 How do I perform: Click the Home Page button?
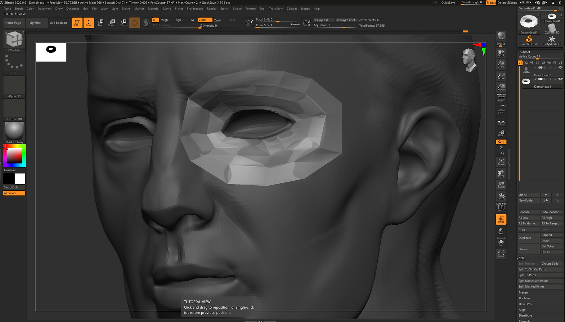click(x=13, y=23)
